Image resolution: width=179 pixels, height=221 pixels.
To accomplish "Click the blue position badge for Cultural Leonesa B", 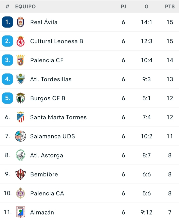I will (x=7, y=41).
